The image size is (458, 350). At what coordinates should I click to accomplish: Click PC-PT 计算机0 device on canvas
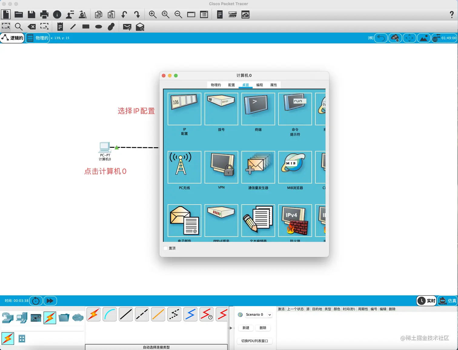point(105,148)
